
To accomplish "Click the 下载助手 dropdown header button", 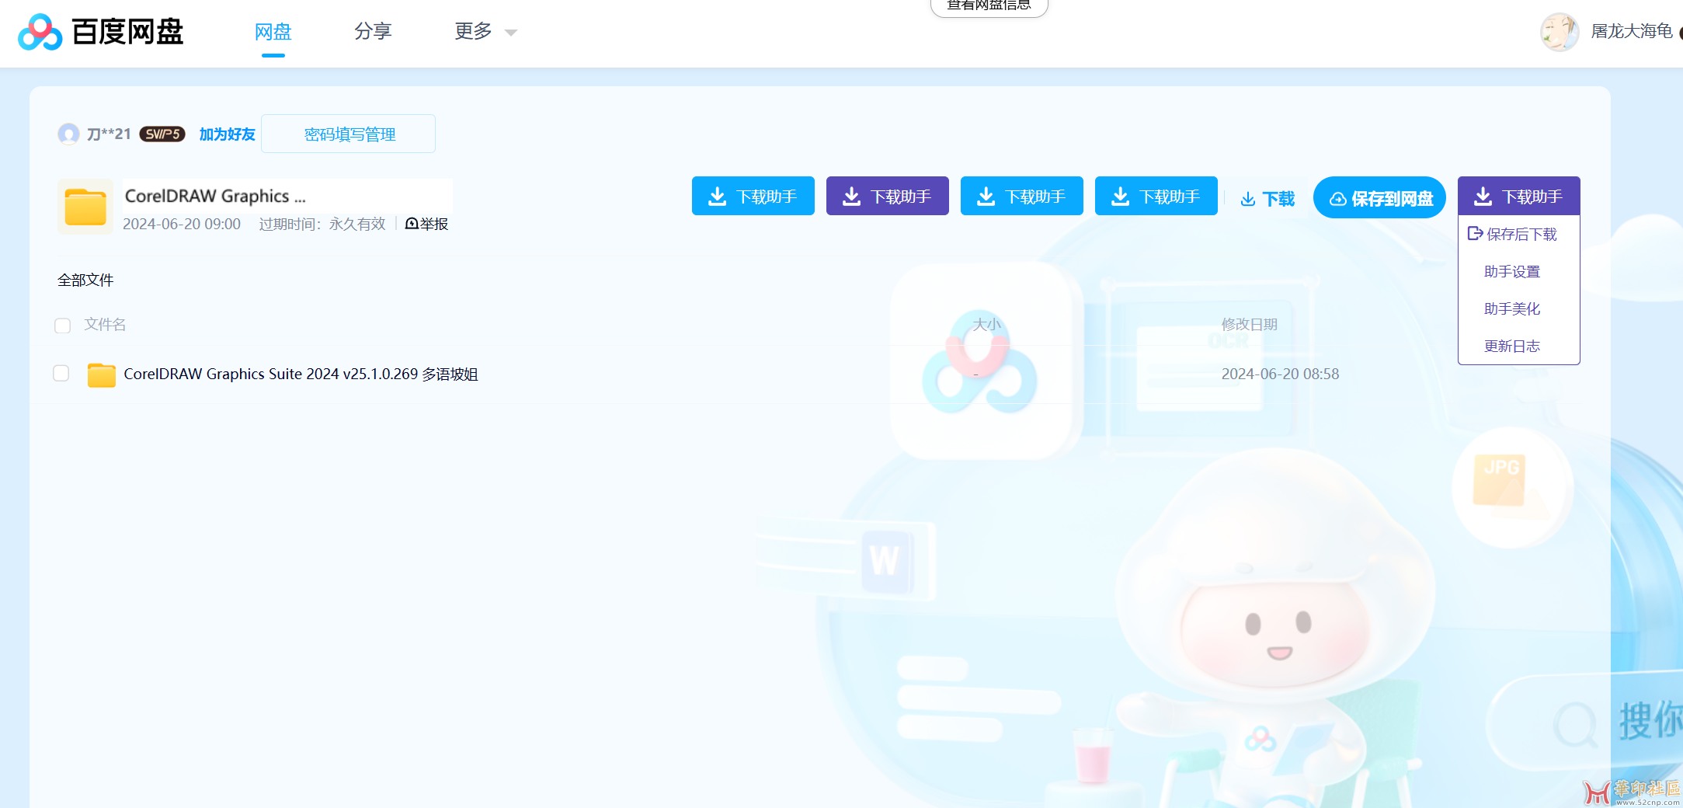I will point(1519,196).
